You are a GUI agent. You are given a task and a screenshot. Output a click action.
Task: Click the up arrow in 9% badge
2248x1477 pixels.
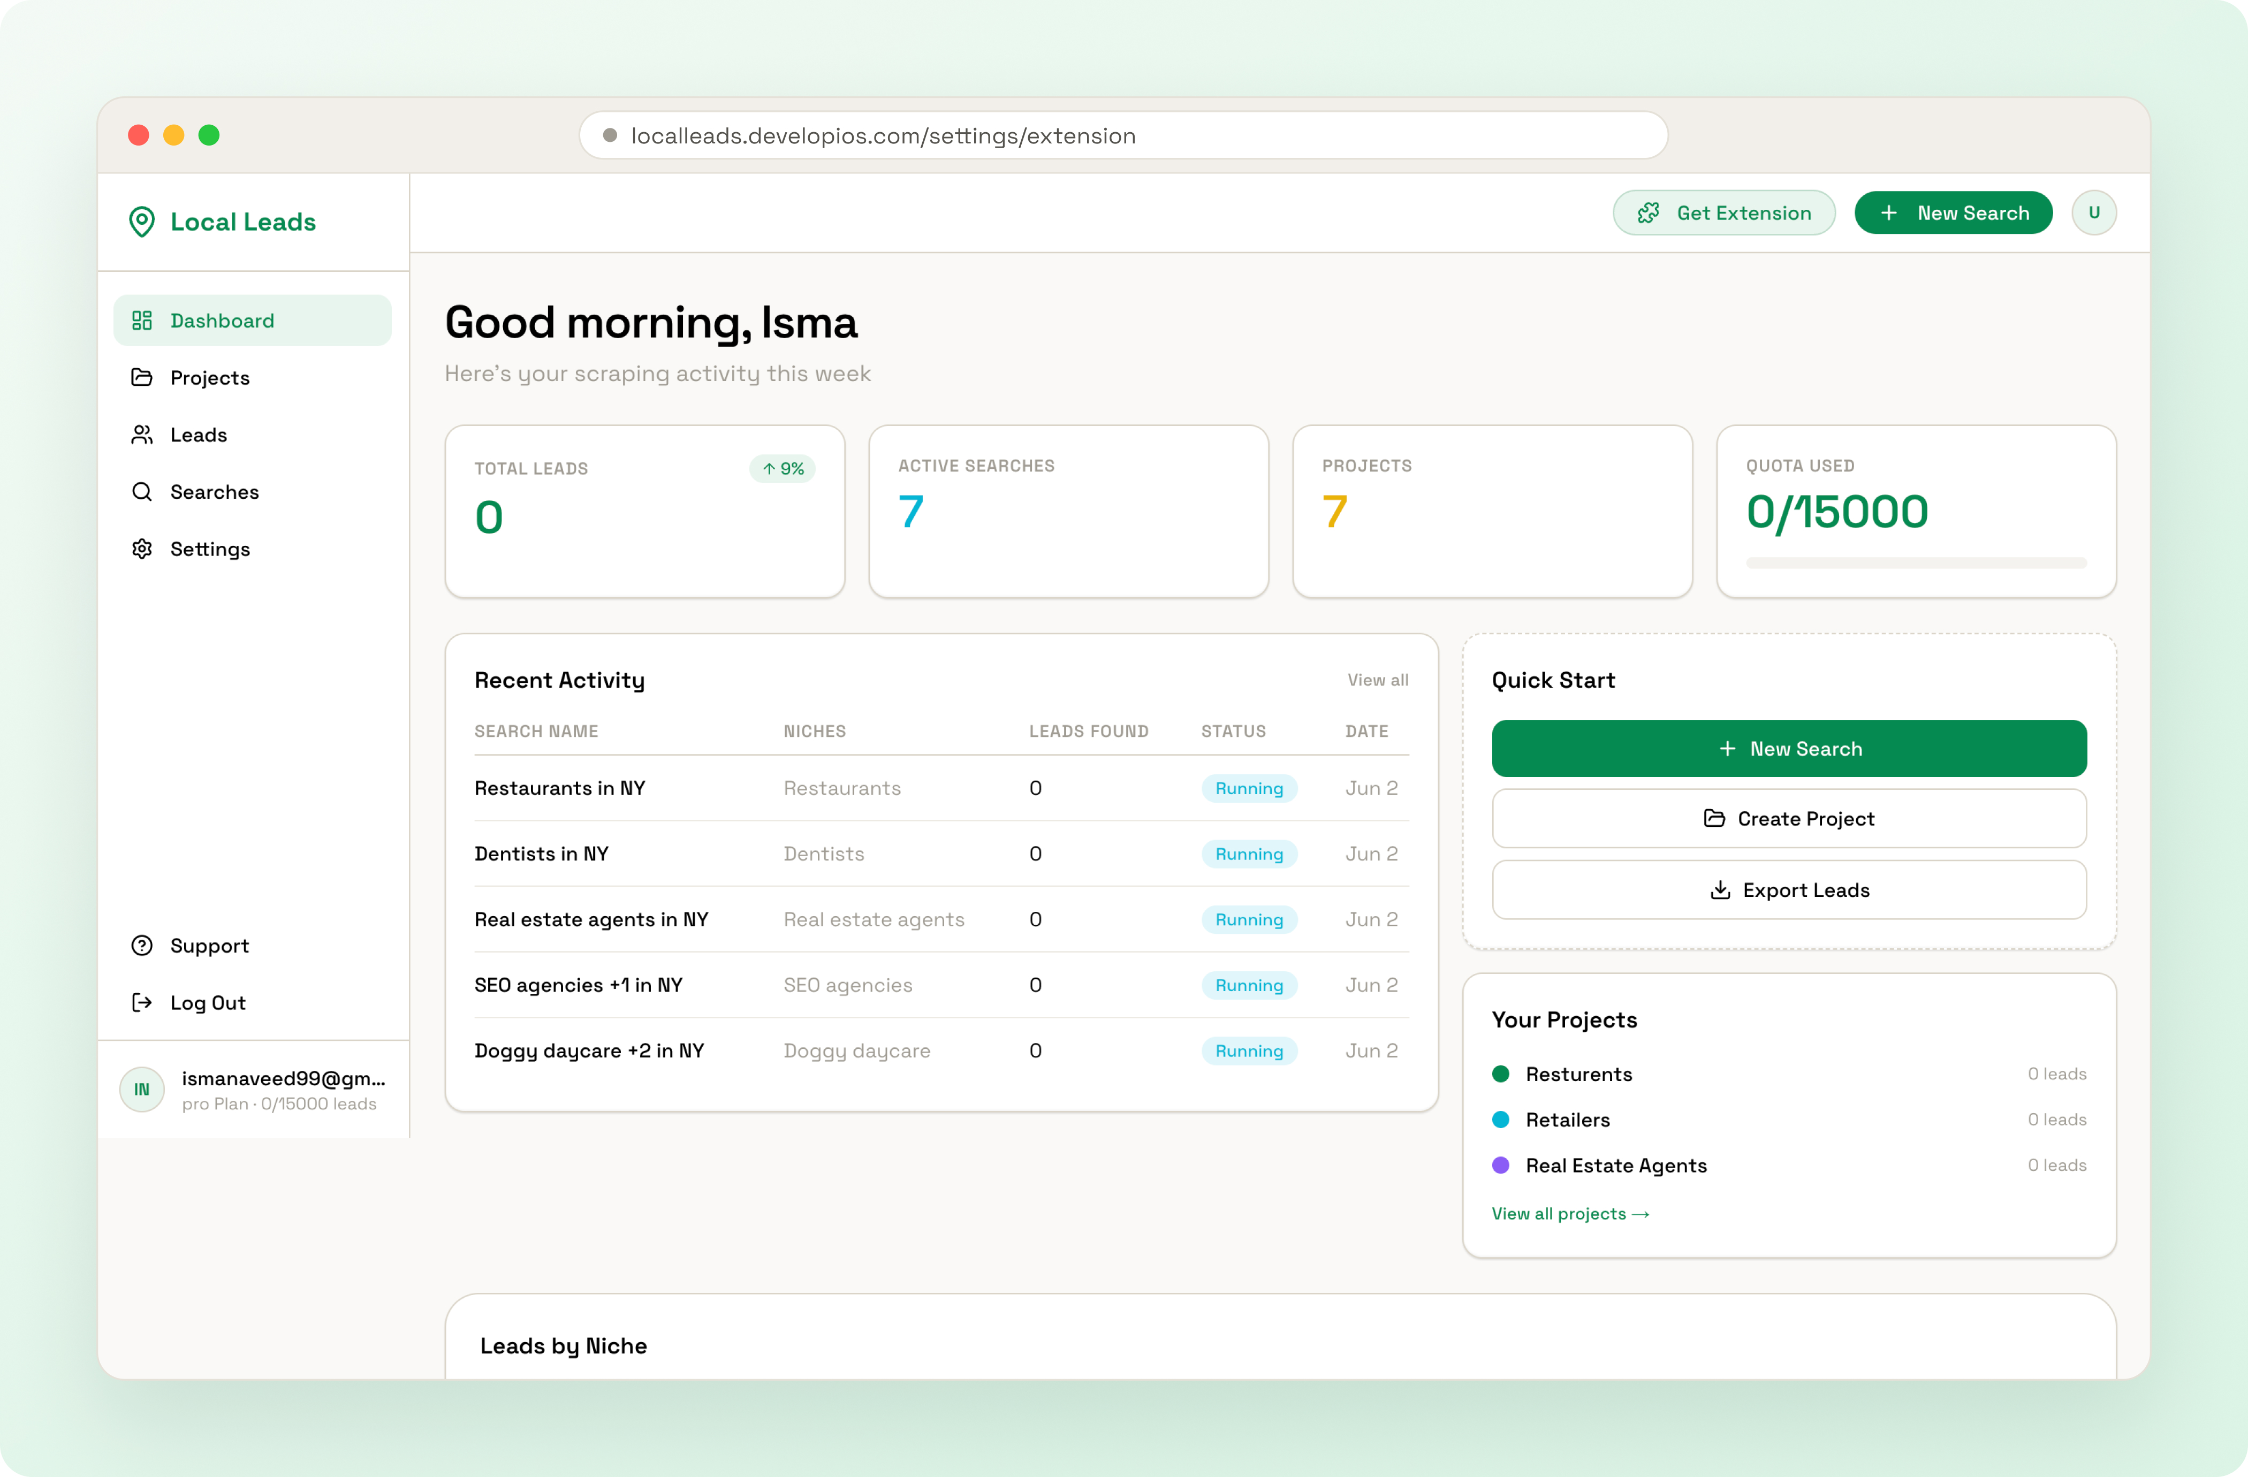[769, 468]
